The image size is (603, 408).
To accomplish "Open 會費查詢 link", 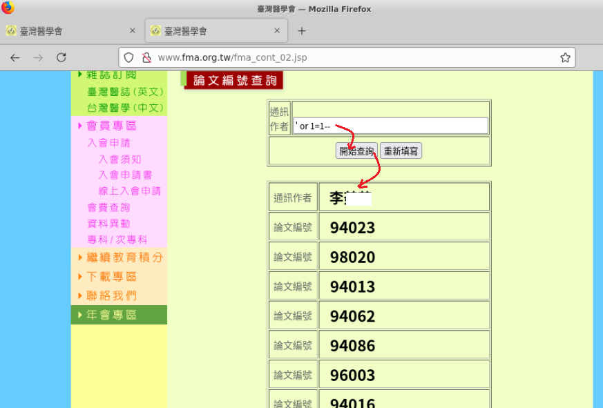I will 109,208.
